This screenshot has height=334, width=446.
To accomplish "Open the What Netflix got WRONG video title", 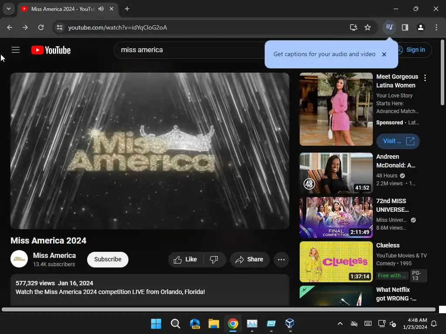I will pos(396,294).
